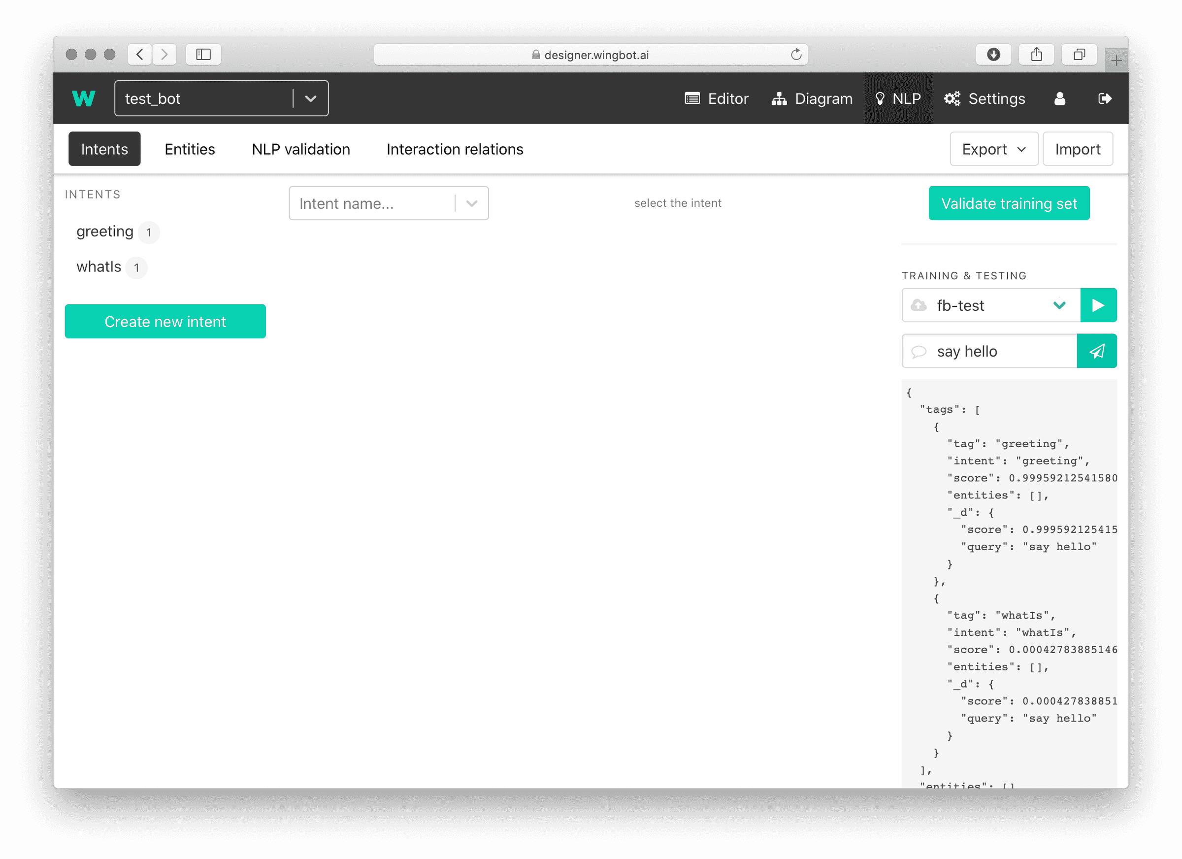The height and width of the screenshot is (859, 1182).
Task: Run training with the play button
Action: 1098,305
